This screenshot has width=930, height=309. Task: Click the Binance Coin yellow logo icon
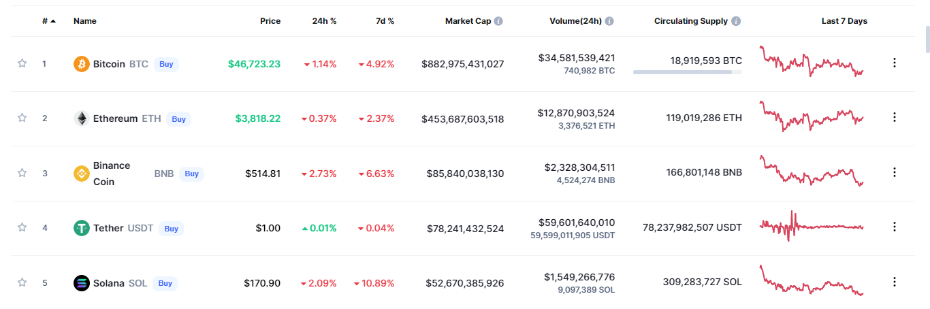(x=82, y=174)
